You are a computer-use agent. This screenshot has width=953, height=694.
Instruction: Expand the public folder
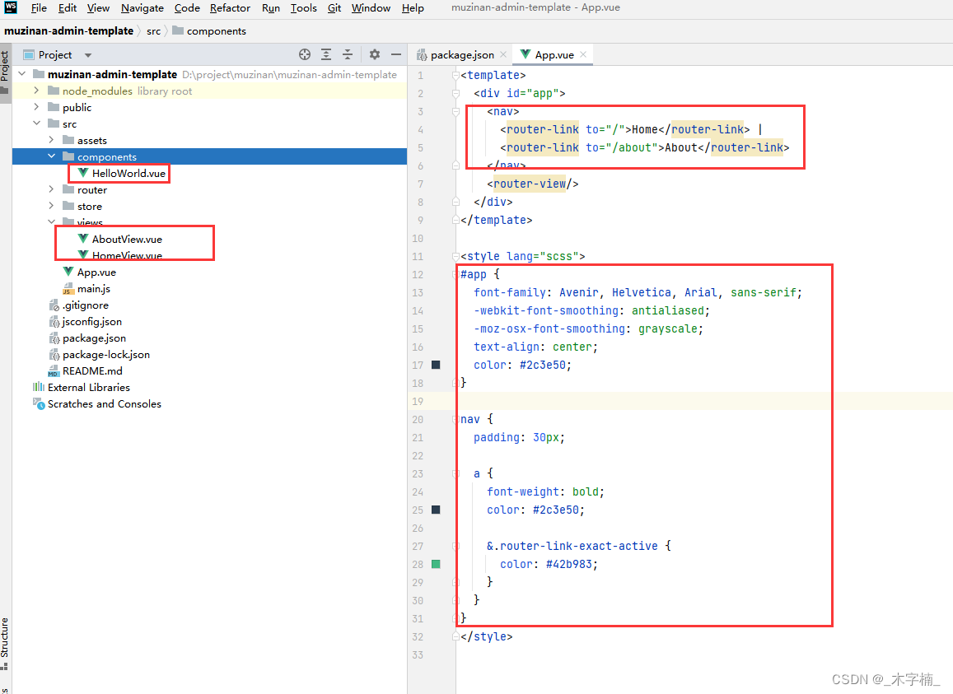click(x=36, y=107)
